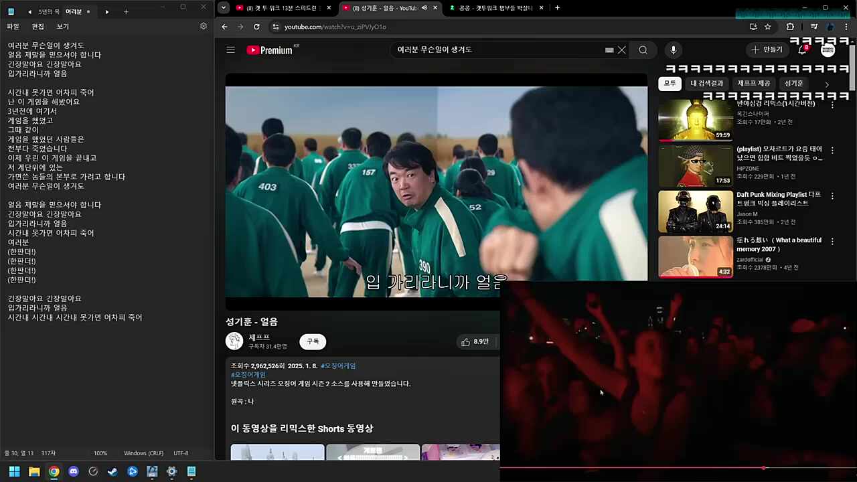Open the 편집 menu in Notepad
857x482 pixels.
click(37, 27)
